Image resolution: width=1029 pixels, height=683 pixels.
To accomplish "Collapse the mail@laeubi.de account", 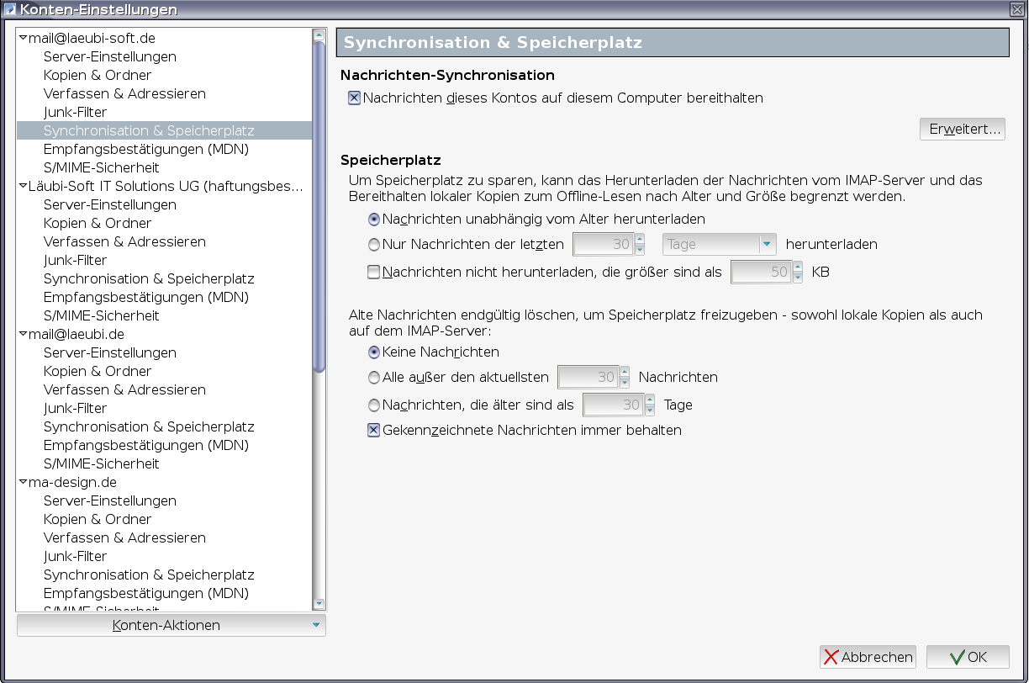I will tap(24, 334).
